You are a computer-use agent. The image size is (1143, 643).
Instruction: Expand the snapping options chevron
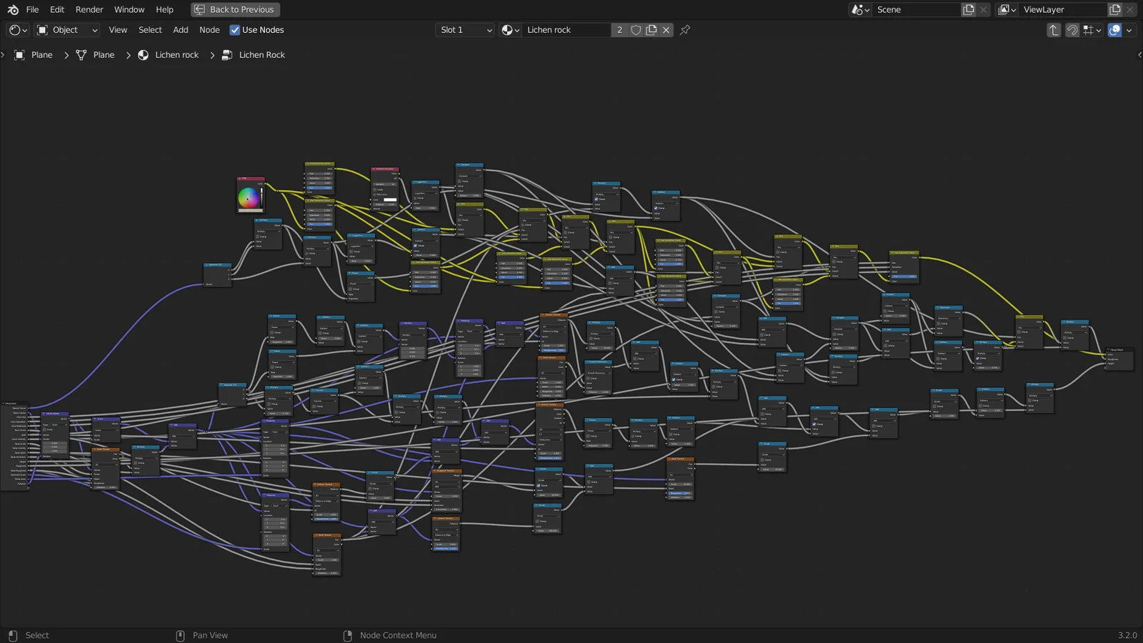1098,30
